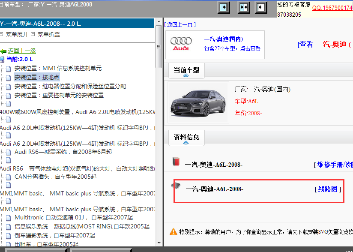The height and width of the screenshot is (252, 353).
Task: Click the left panel scrollbar down arrow
Action: 159,243
